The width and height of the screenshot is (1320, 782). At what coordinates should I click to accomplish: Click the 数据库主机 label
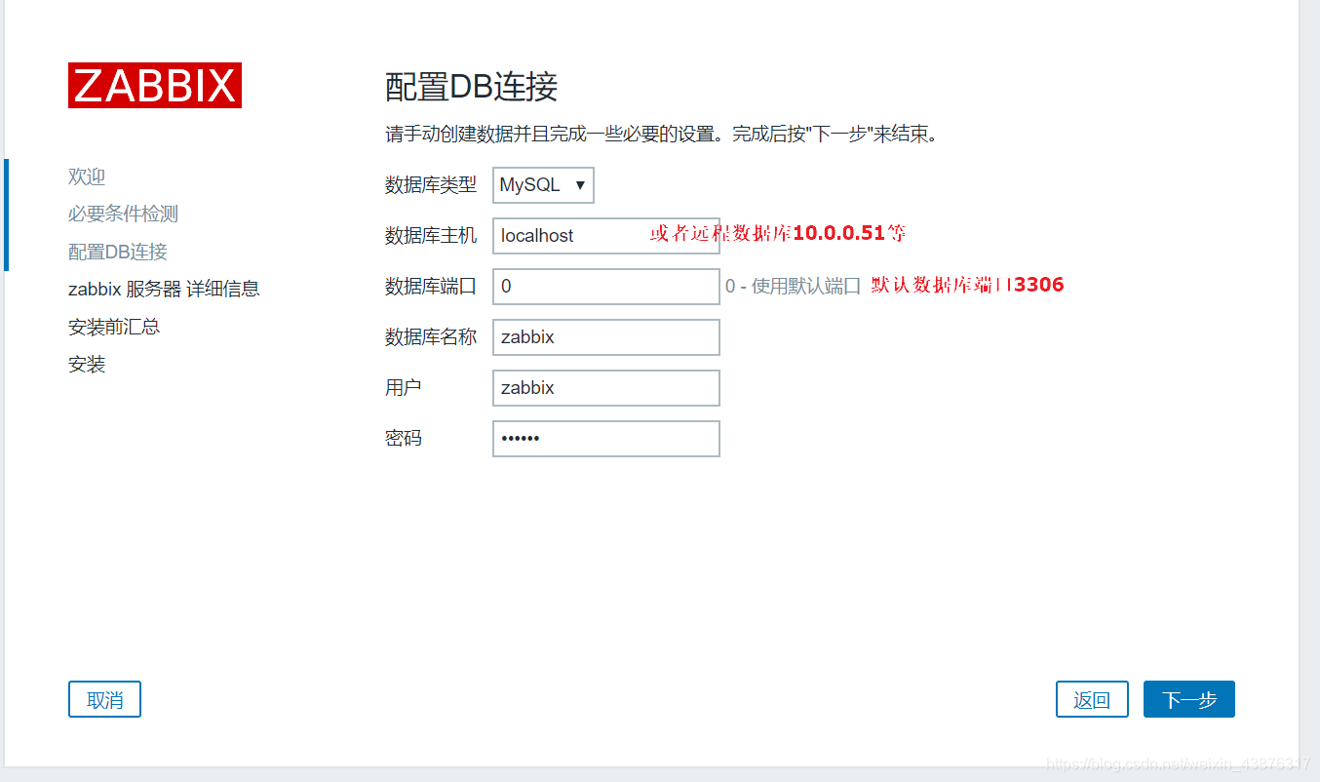[x=431, y=236]
